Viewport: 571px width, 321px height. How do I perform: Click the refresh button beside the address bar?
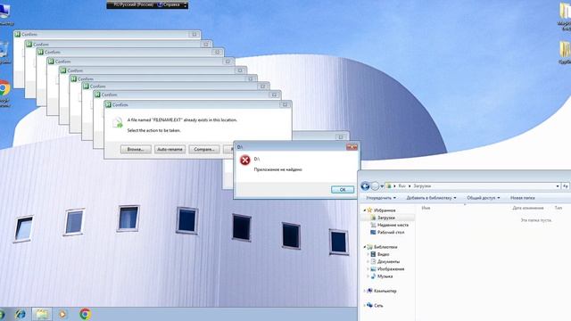click(x=566, y=186)
